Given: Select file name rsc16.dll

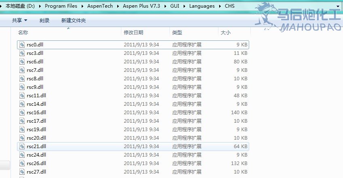Looking at the screenshot, I should [36, 113].
